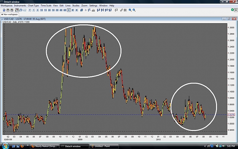Click the icon left of the histogram
Screen dimensions: 238x149
click(x=89, y=10)
